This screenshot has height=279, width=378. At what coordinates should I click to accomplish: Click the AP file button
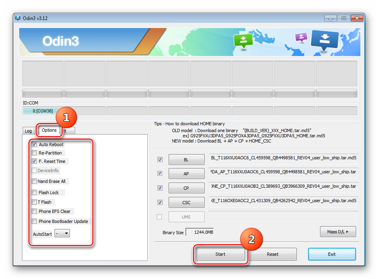tap(186, 174)
